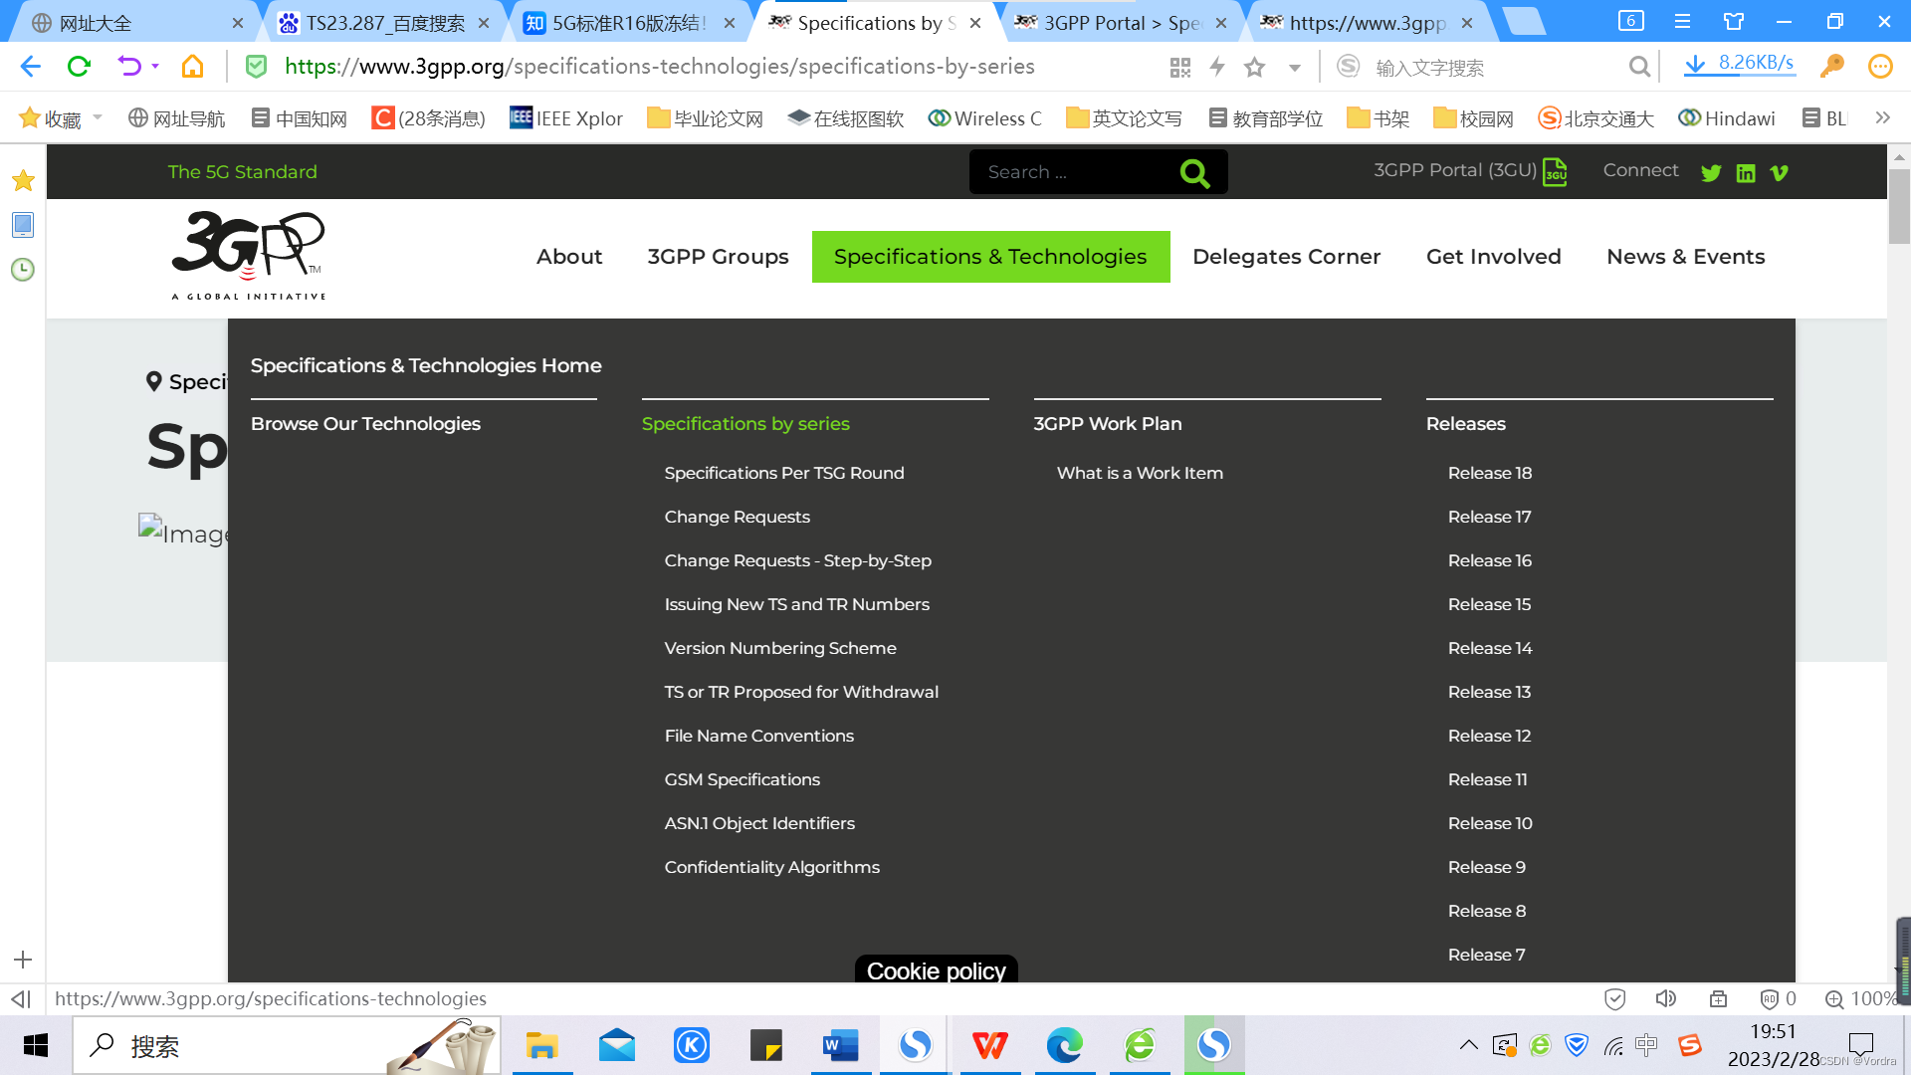Click the 3GPP logo image
This screenshot has width=1911, height=1075.
point(249,255)
